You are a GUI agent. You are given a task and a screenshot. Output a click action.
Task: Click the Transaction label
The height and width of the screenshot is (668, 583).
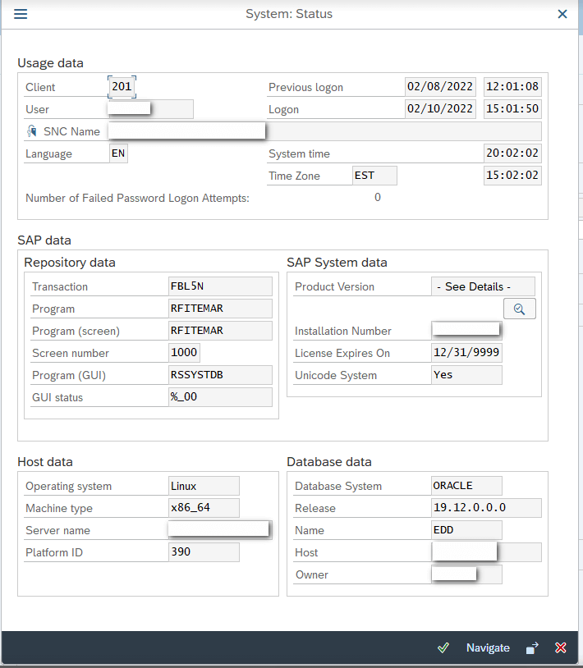pyautogui.click(x=60, y=286)
